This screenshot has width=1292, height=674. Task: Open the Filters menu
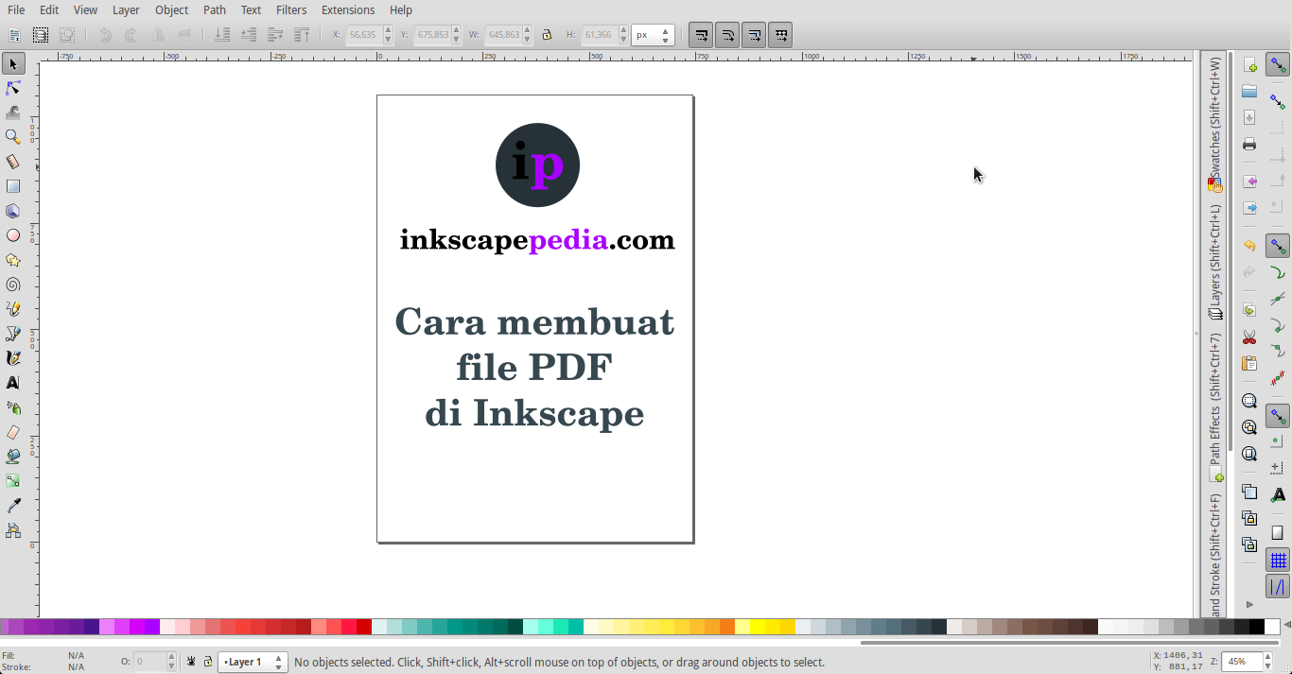pyautogui.click(x=290, y=10)
